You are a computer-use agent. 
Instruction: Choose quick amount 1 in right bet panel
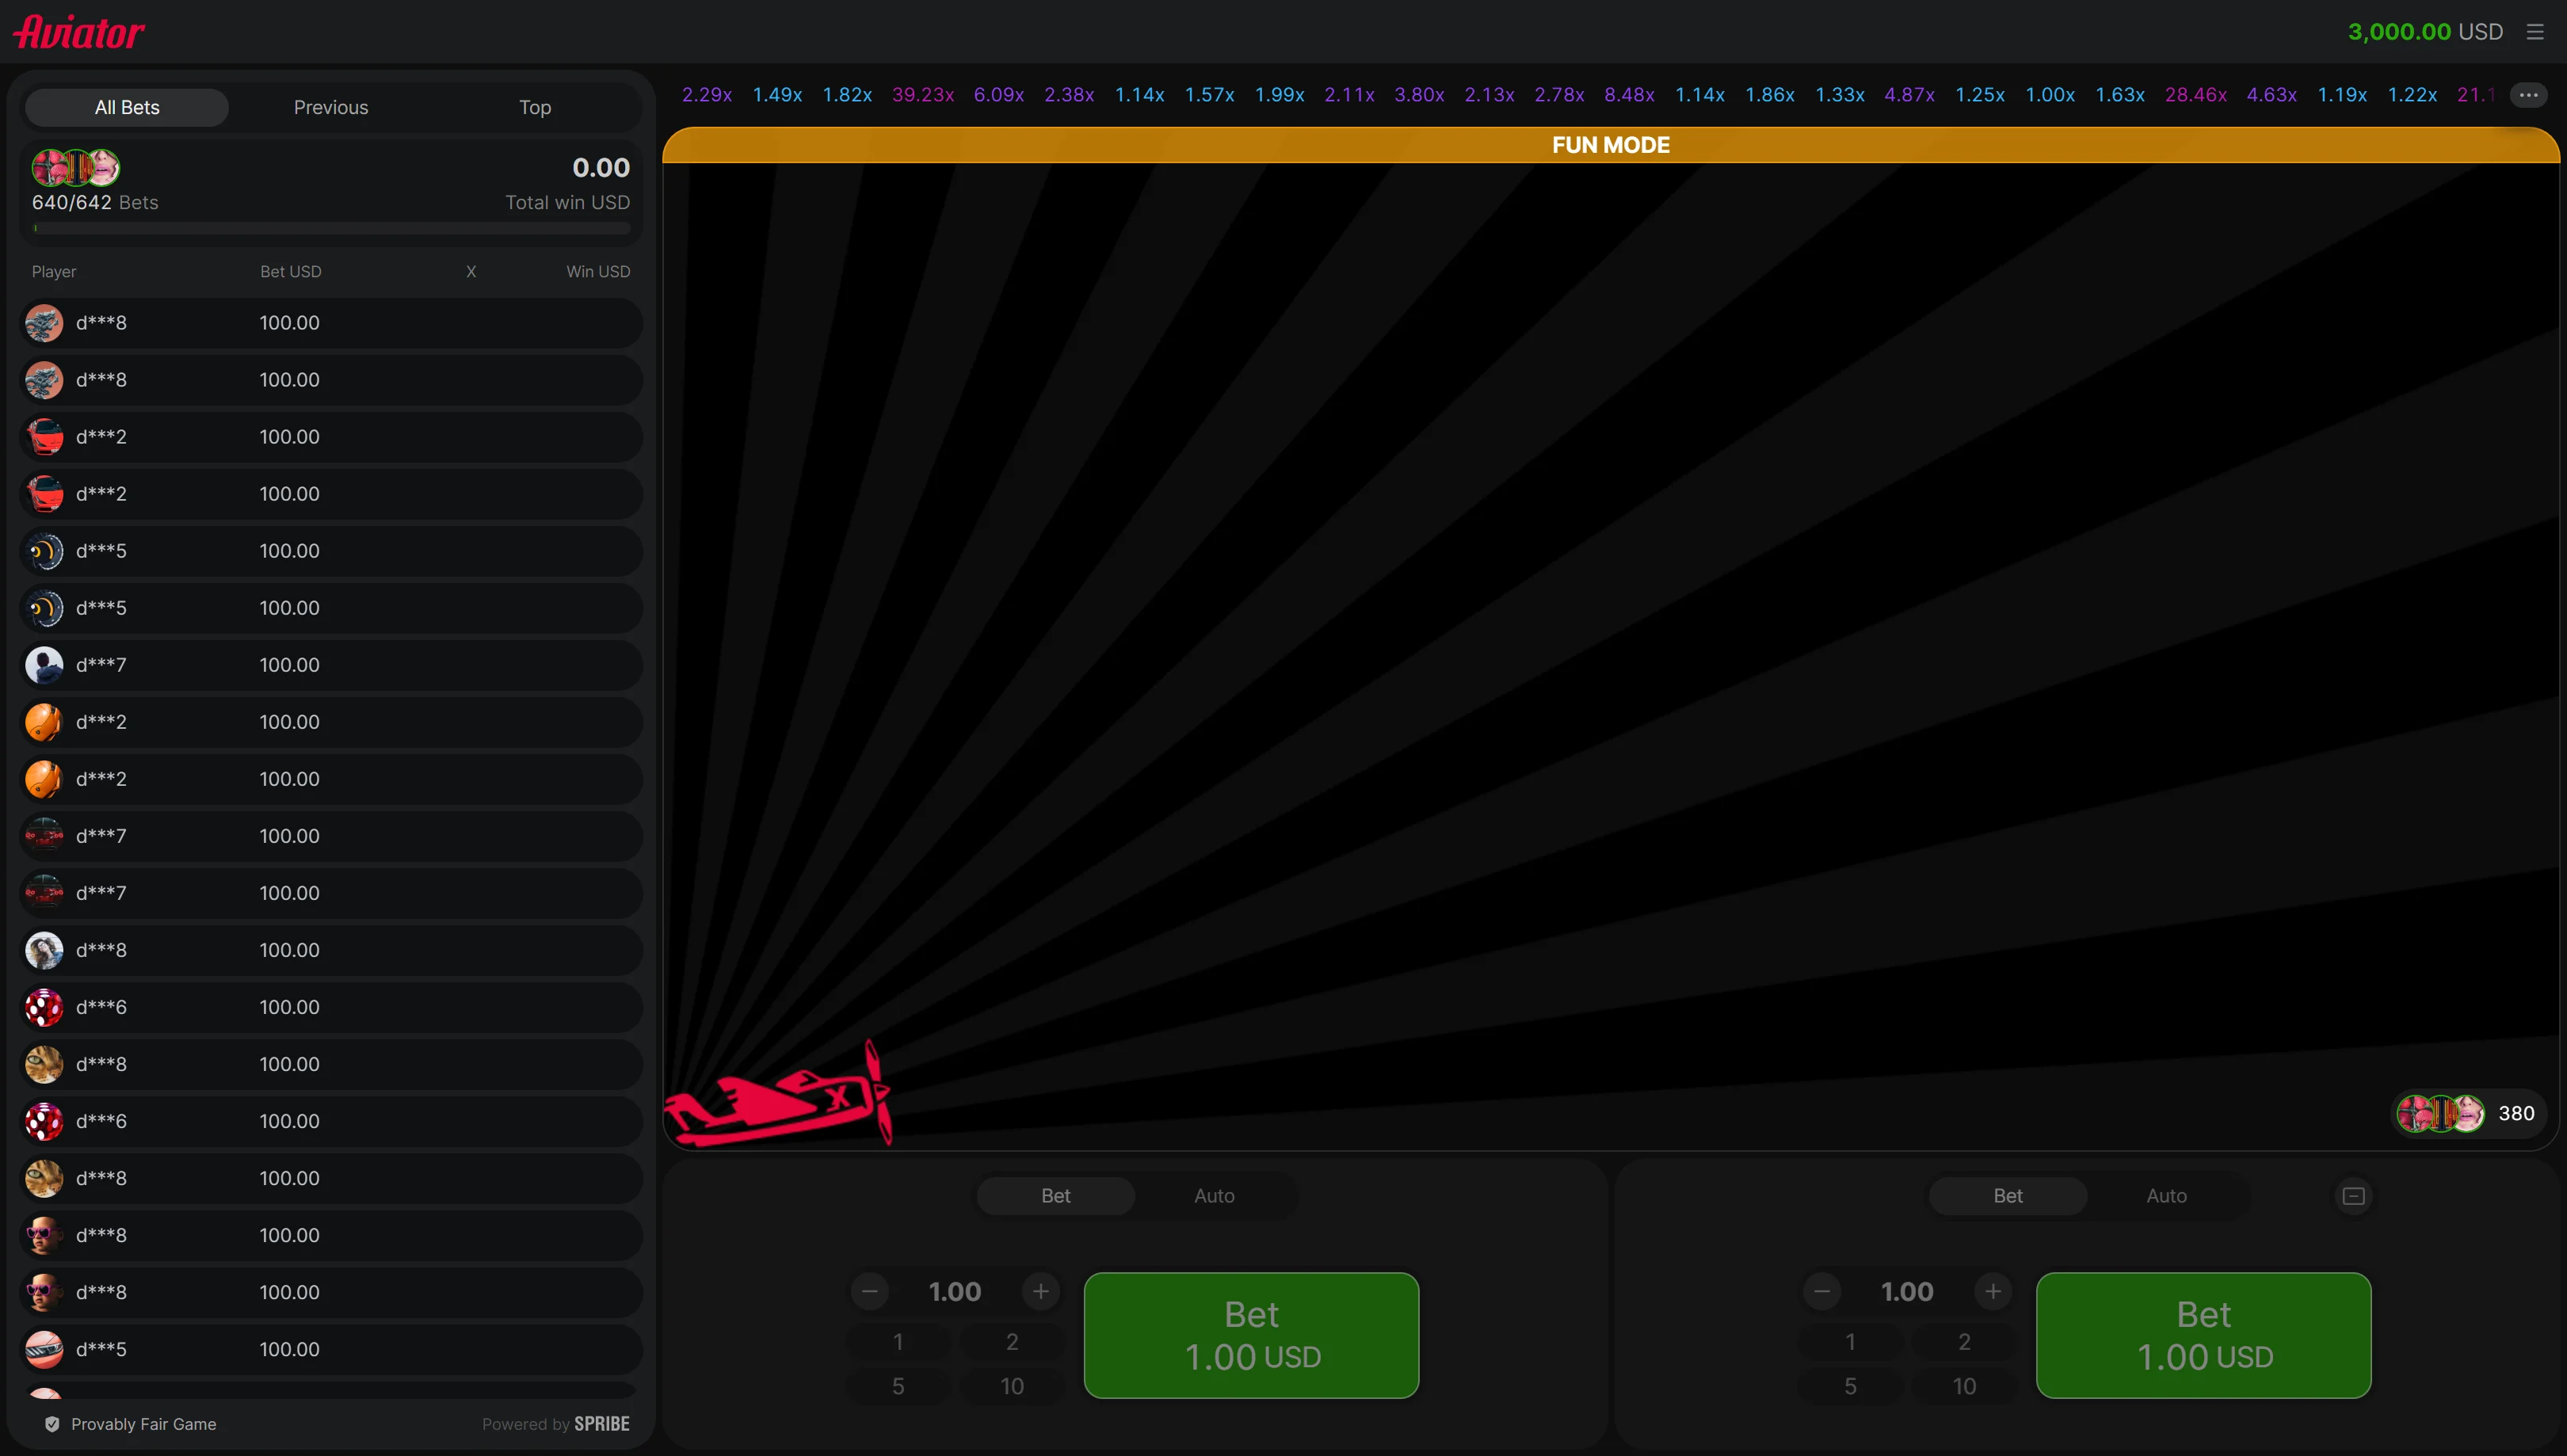click(x=1850, y=1342)
